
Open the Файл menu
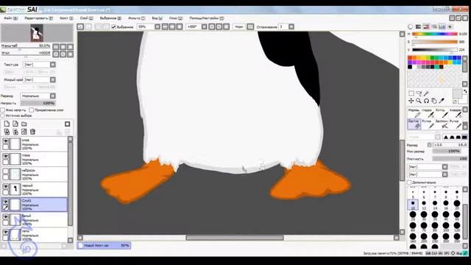tap(10, 18)
